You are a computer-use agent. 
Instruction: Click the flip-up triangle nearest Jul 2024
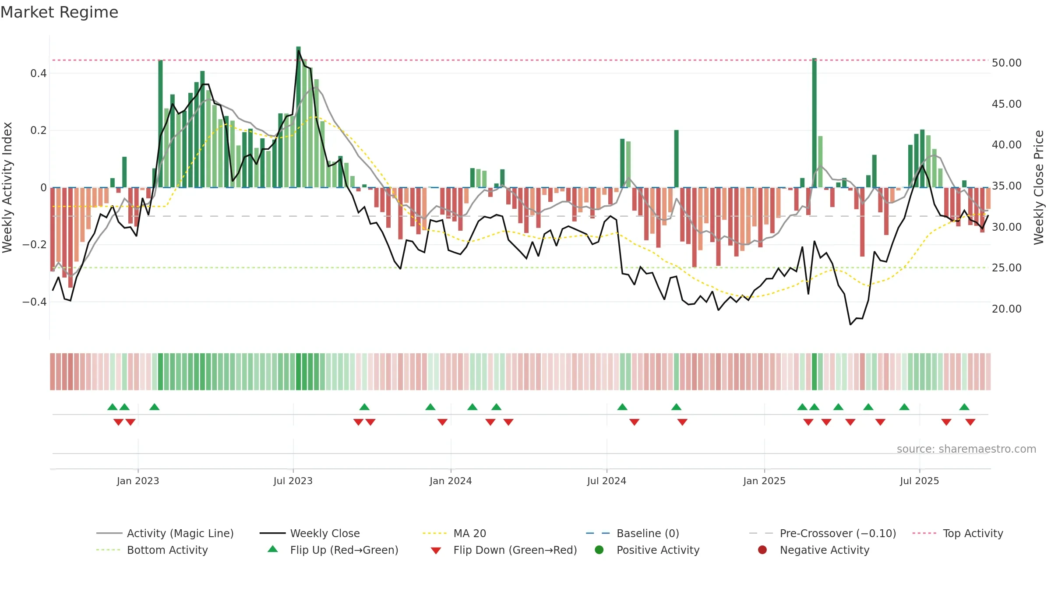[x=622, y=407]
